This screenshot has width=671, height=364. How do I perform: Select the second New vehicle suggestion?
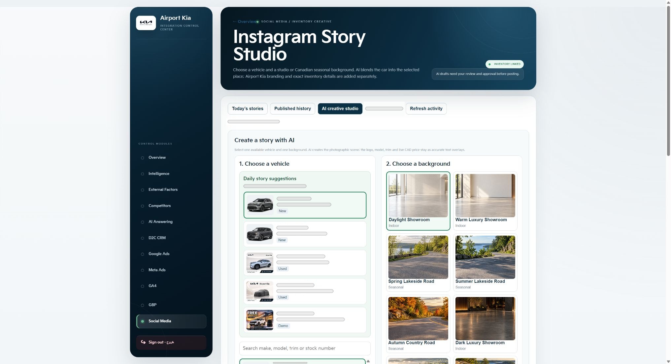[305, 234]
